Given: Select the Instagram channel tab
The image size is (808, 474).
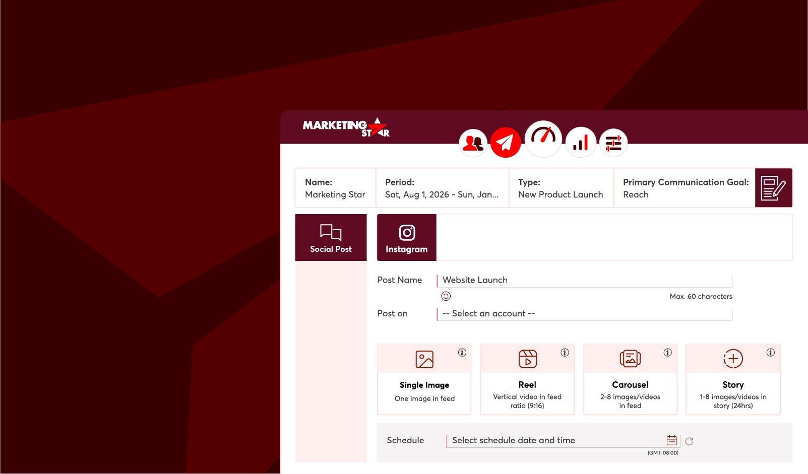Looking at the screenshot, I should (x=407, y=237).
